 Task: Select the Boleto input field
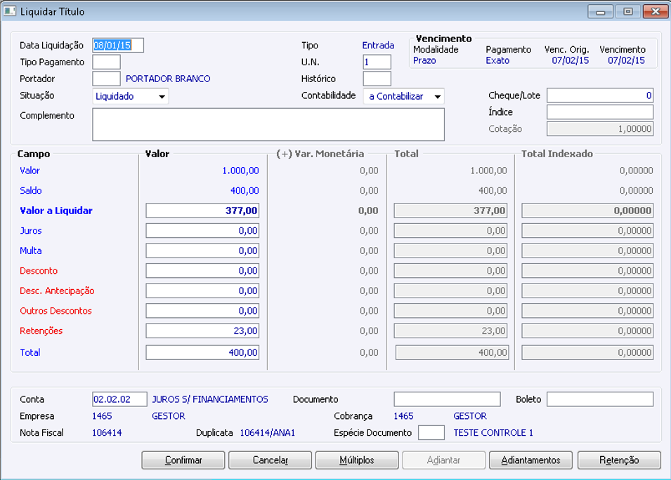(599, 399)
